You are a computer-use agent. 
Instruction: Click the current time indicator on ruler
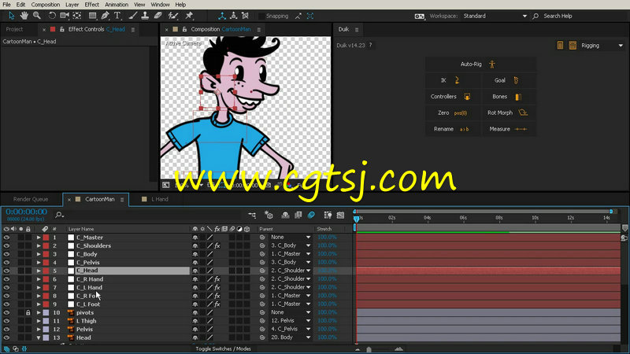point(357,219)
